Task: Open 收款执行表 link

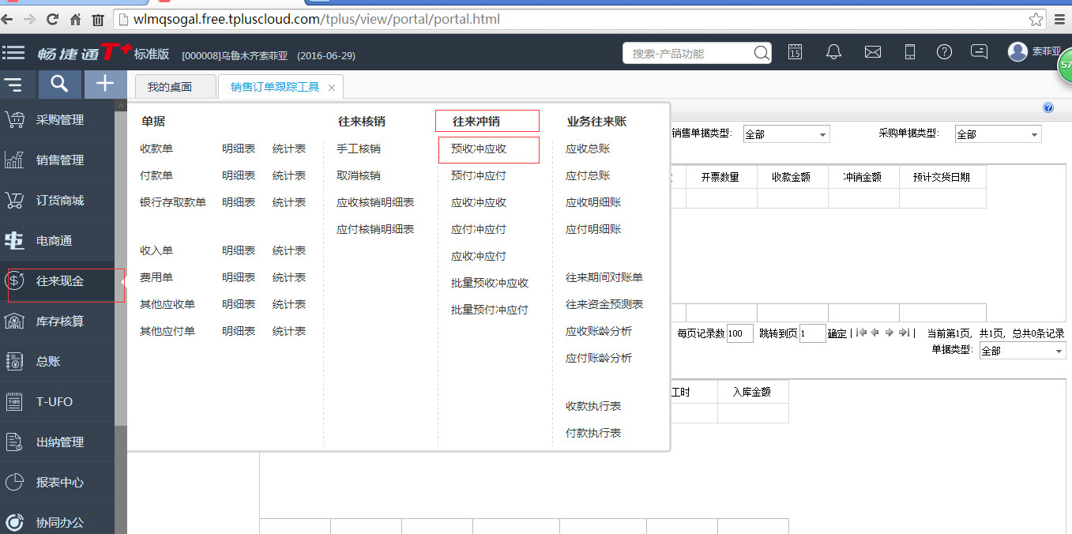Action: pos(593,406)
